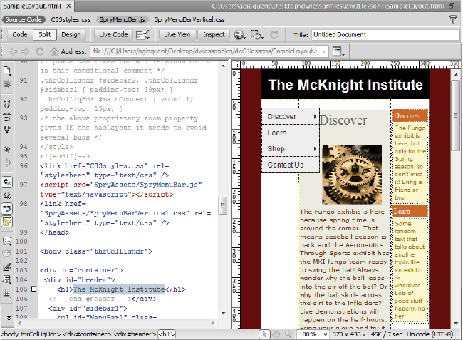Switch to Design view button
This screenshot has width=463, height=340.
click(71, 34)
